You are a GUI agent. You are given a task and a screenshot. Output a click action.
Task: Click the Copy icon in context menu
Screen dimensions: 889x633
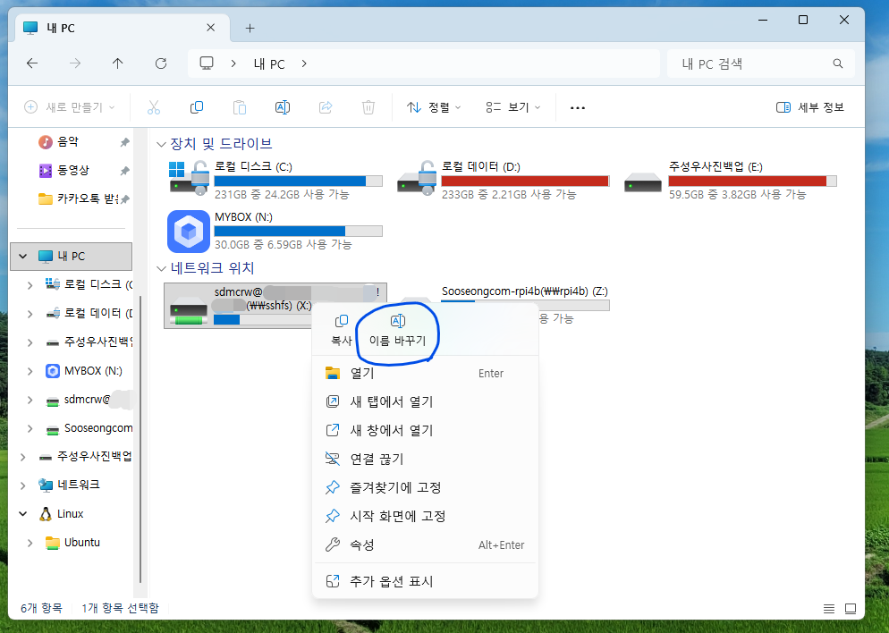coord(342,322)
